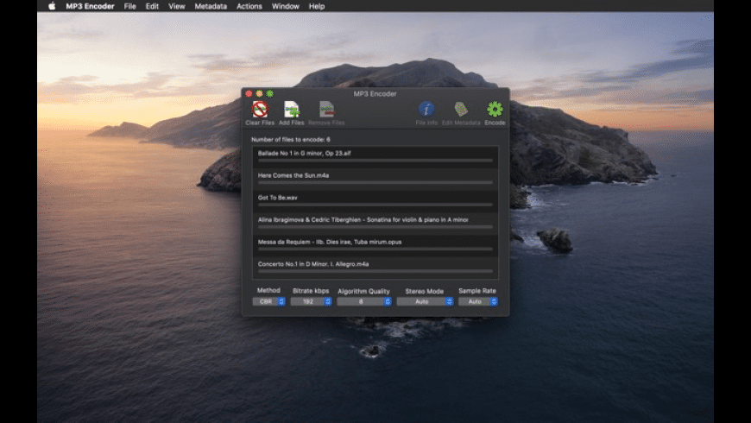Viewport: 751px width, 423px height.
Task: Click the Number of files to encode label
Action: (291, 139)
